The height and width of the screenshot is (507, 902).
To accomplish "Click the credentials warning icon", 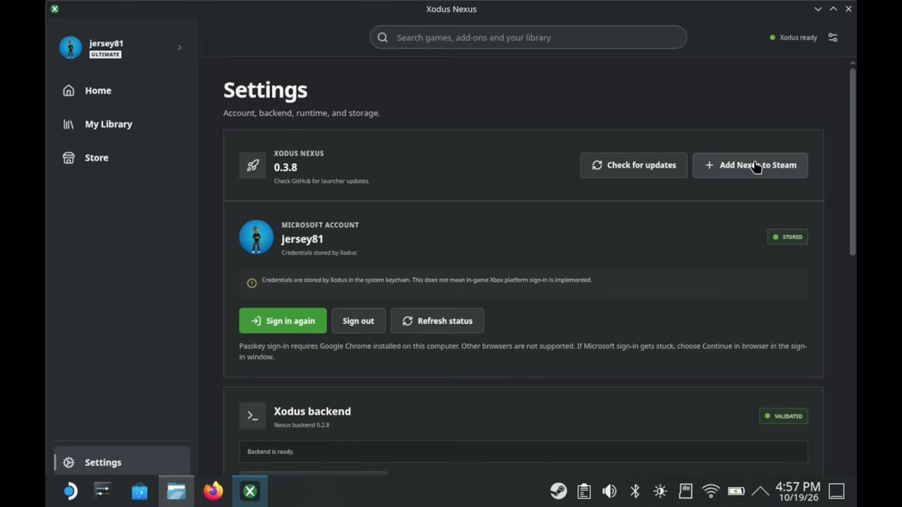I will tap(252, 283).
